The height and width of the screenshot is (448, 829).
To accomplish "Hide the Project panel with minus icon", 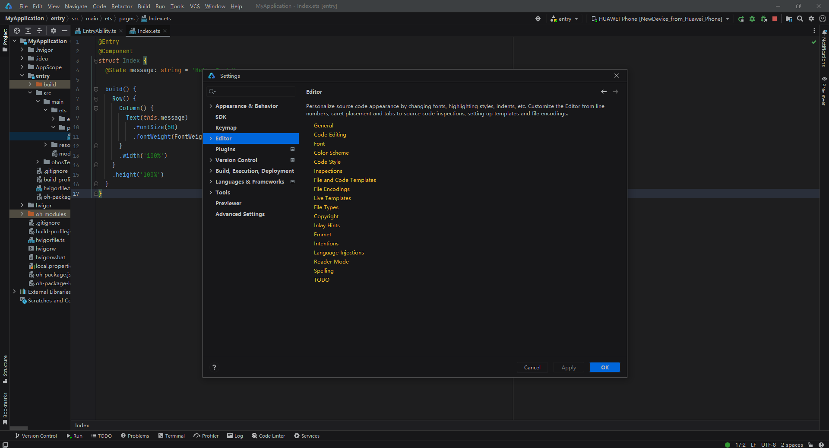I will pos(65,31).
